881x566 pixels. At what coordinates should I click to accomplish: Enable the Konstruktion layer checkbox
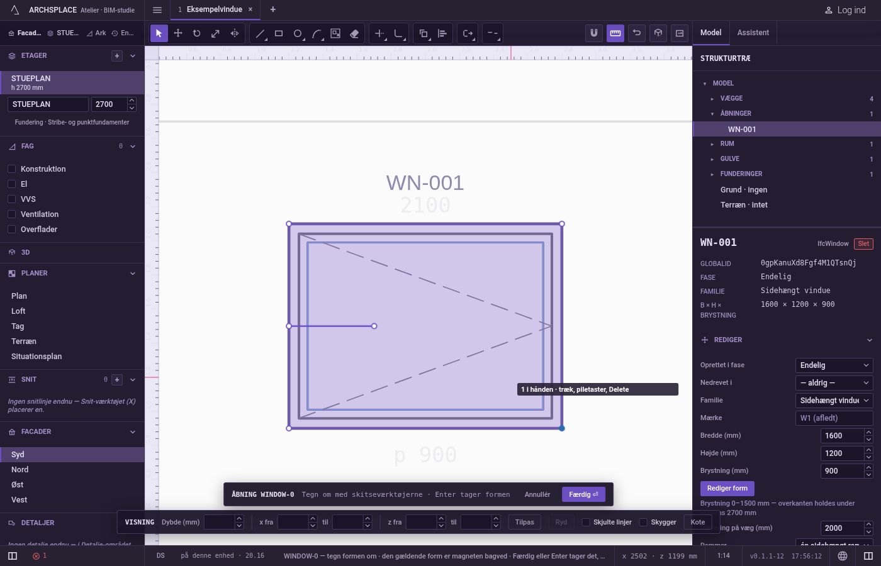click(x=11, y=169)
